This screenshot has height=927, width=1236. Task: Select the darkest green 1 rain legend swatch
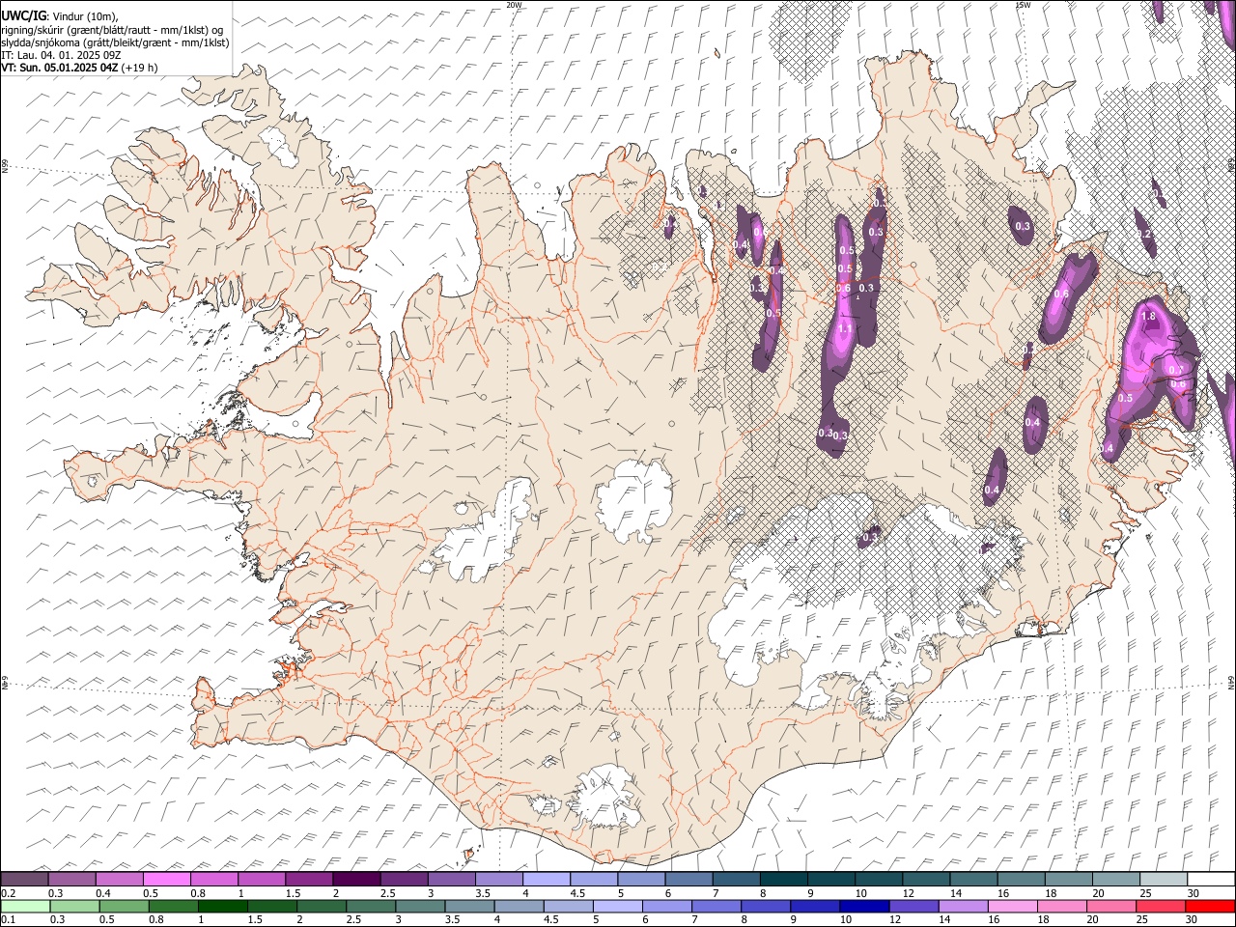223,906
